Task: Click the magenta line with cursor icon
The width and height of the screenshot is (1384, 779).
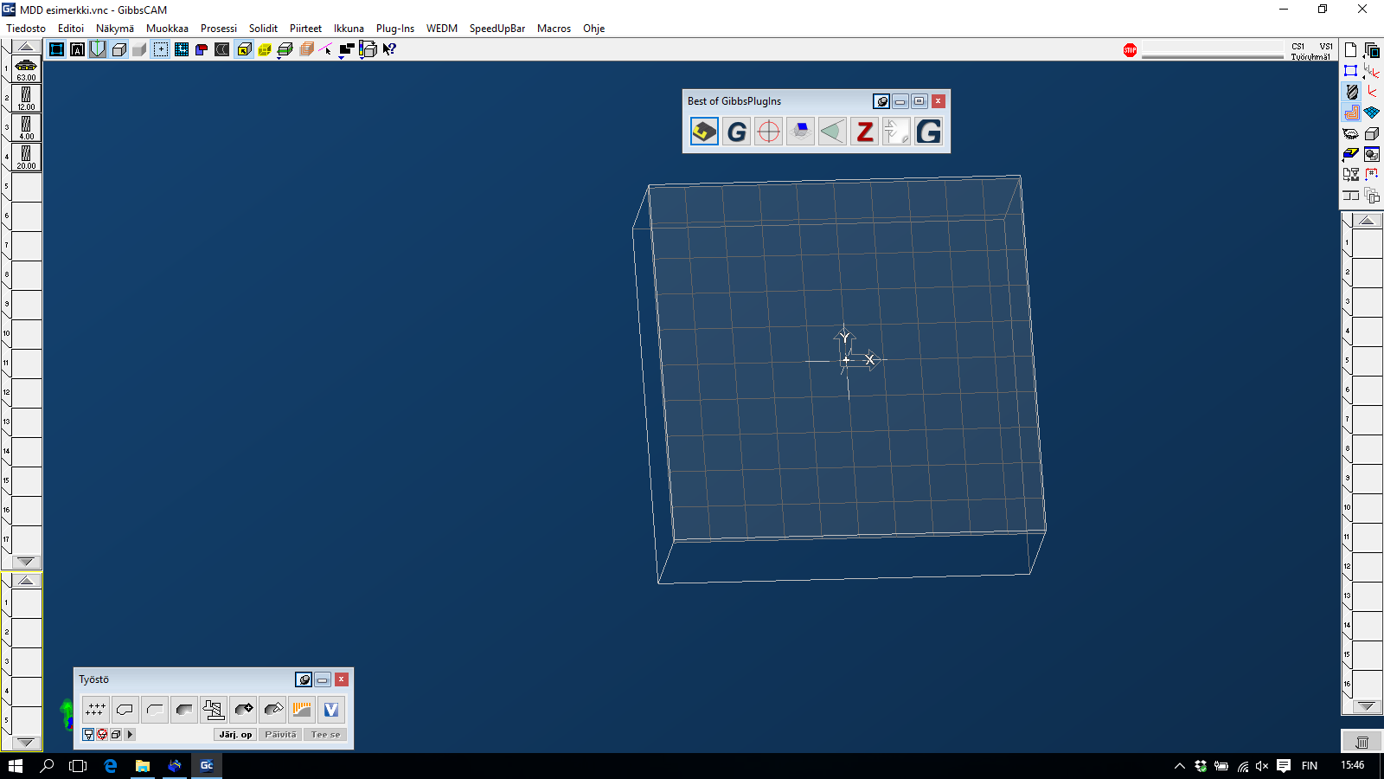Action: (326, 49)
